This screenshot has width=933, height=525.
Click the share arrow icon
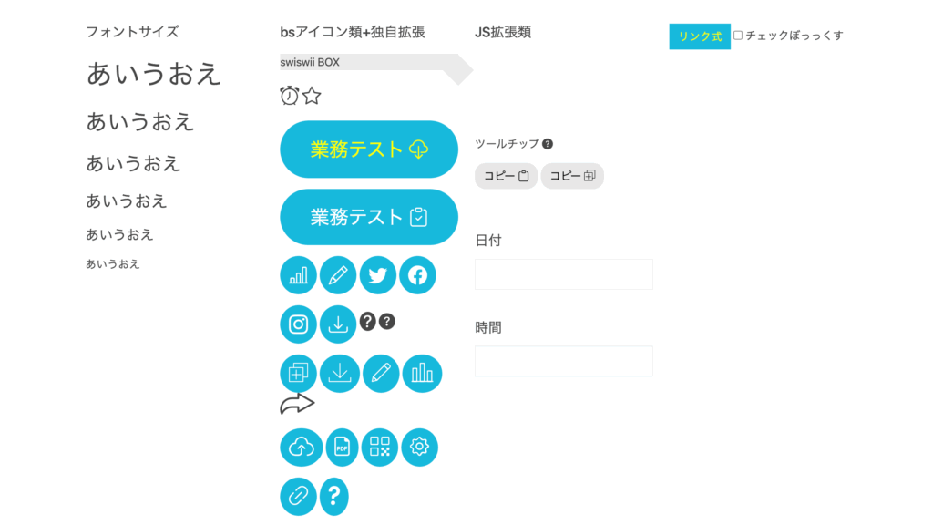297,403
